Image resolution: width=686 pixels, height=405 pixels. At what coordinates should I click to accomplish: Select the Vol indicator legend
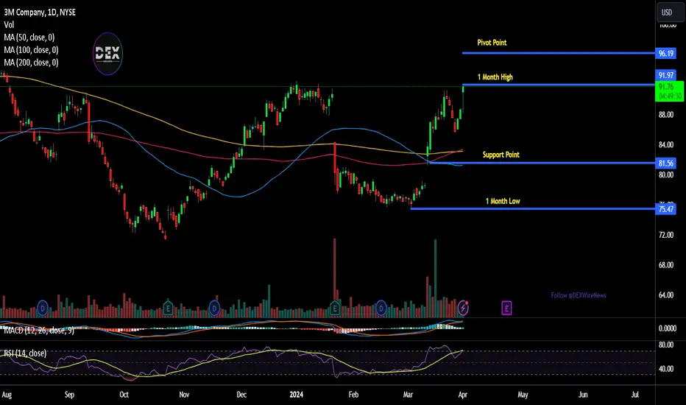[x=9, y=25]
